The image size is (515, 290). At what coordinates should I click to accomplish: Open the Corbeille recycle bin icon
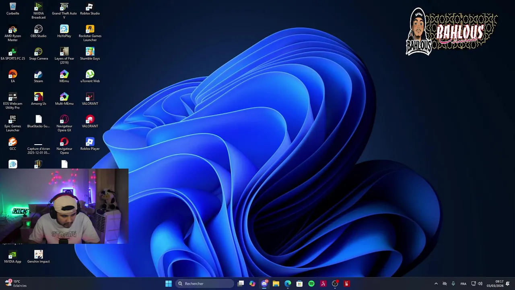click(x=12, y=9)
